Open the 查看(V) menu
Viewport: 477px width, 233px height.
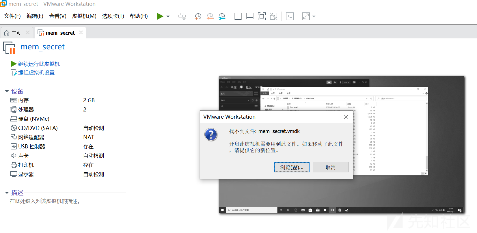58,16
